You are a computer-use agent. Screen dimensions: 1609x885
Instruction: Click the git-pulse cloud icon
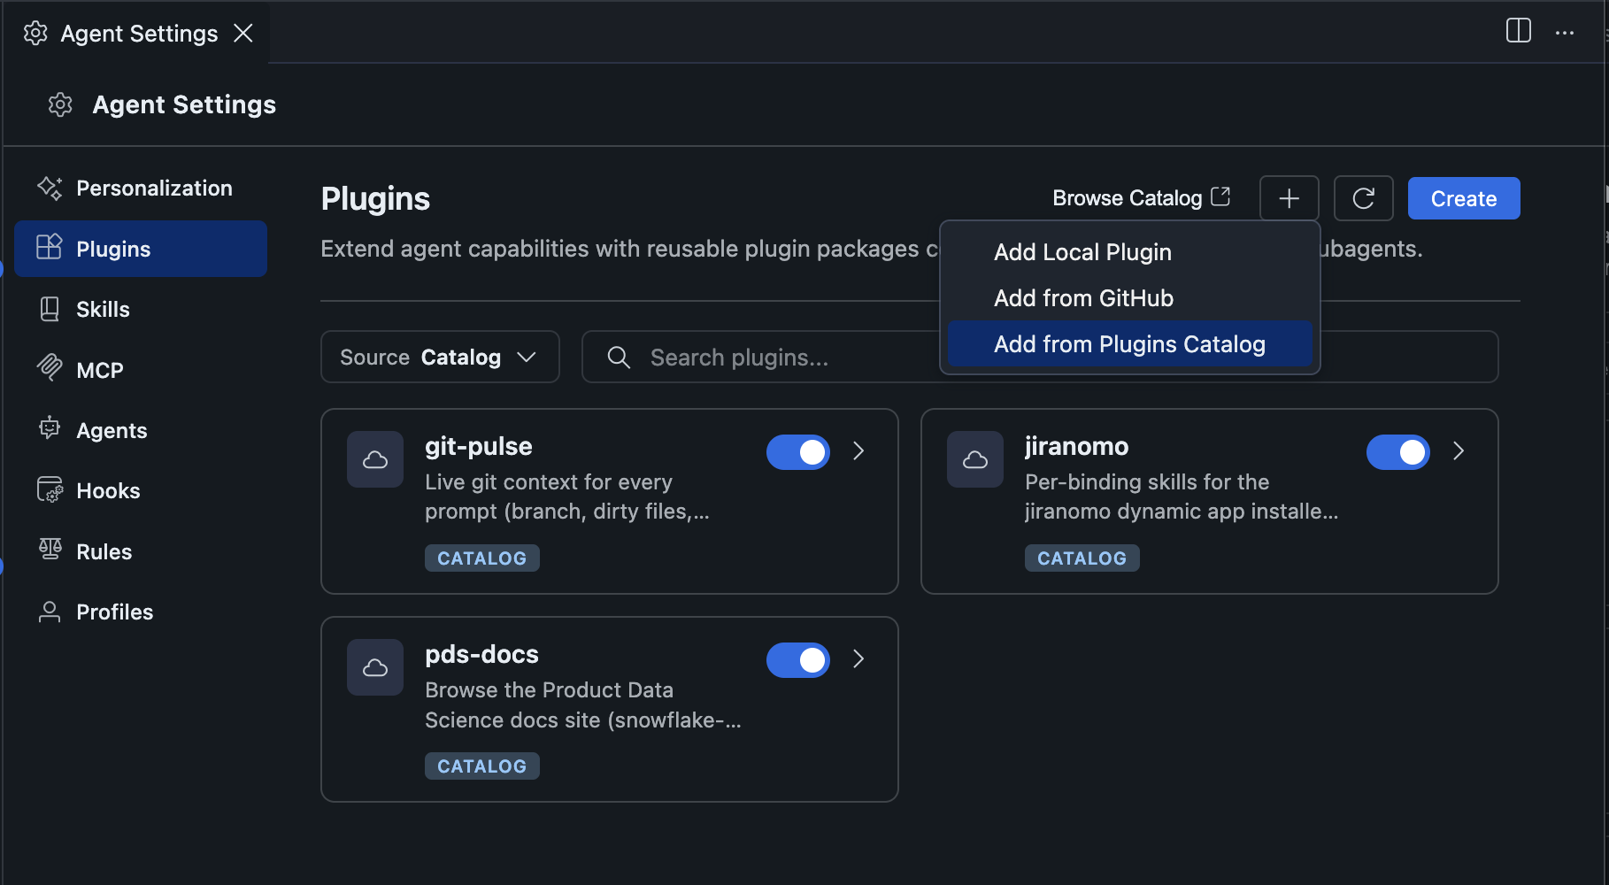(375, 459)
